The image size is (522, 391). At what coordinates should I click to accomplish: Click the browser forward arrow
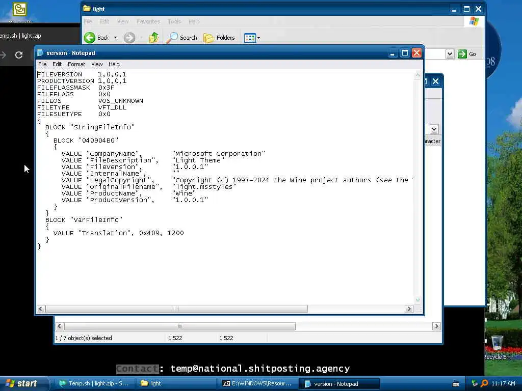3,55
